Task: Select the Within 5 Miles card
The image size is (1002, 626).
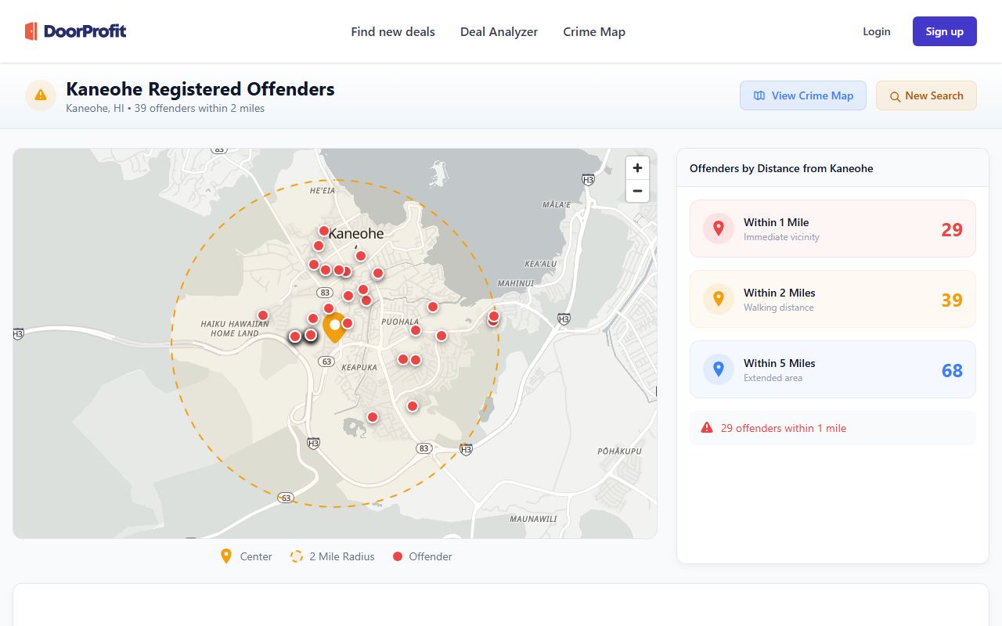Action: pos(833,369)
